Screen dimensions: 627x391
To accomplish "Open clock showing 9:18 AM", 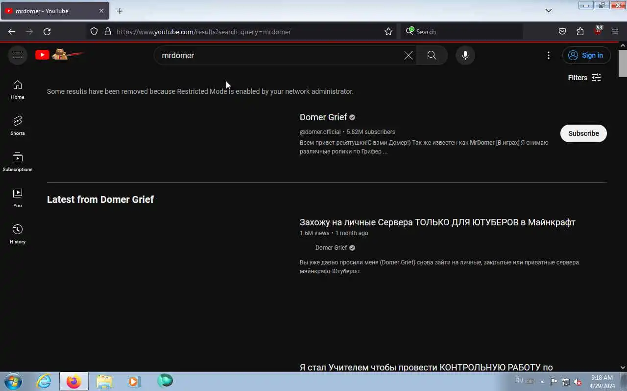I will coord(602,382).
